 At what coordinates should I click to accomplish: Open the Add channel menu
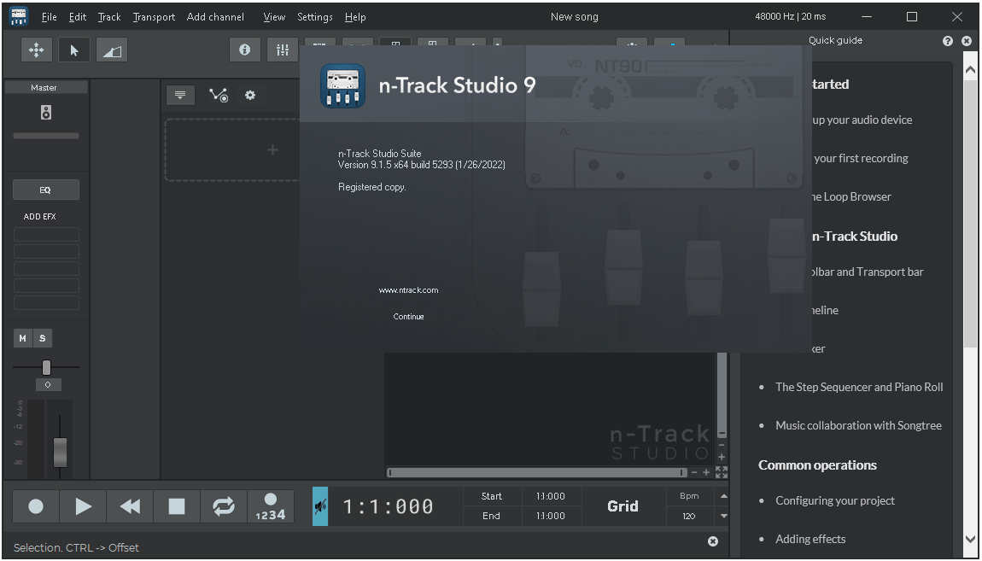pos(215,17)
